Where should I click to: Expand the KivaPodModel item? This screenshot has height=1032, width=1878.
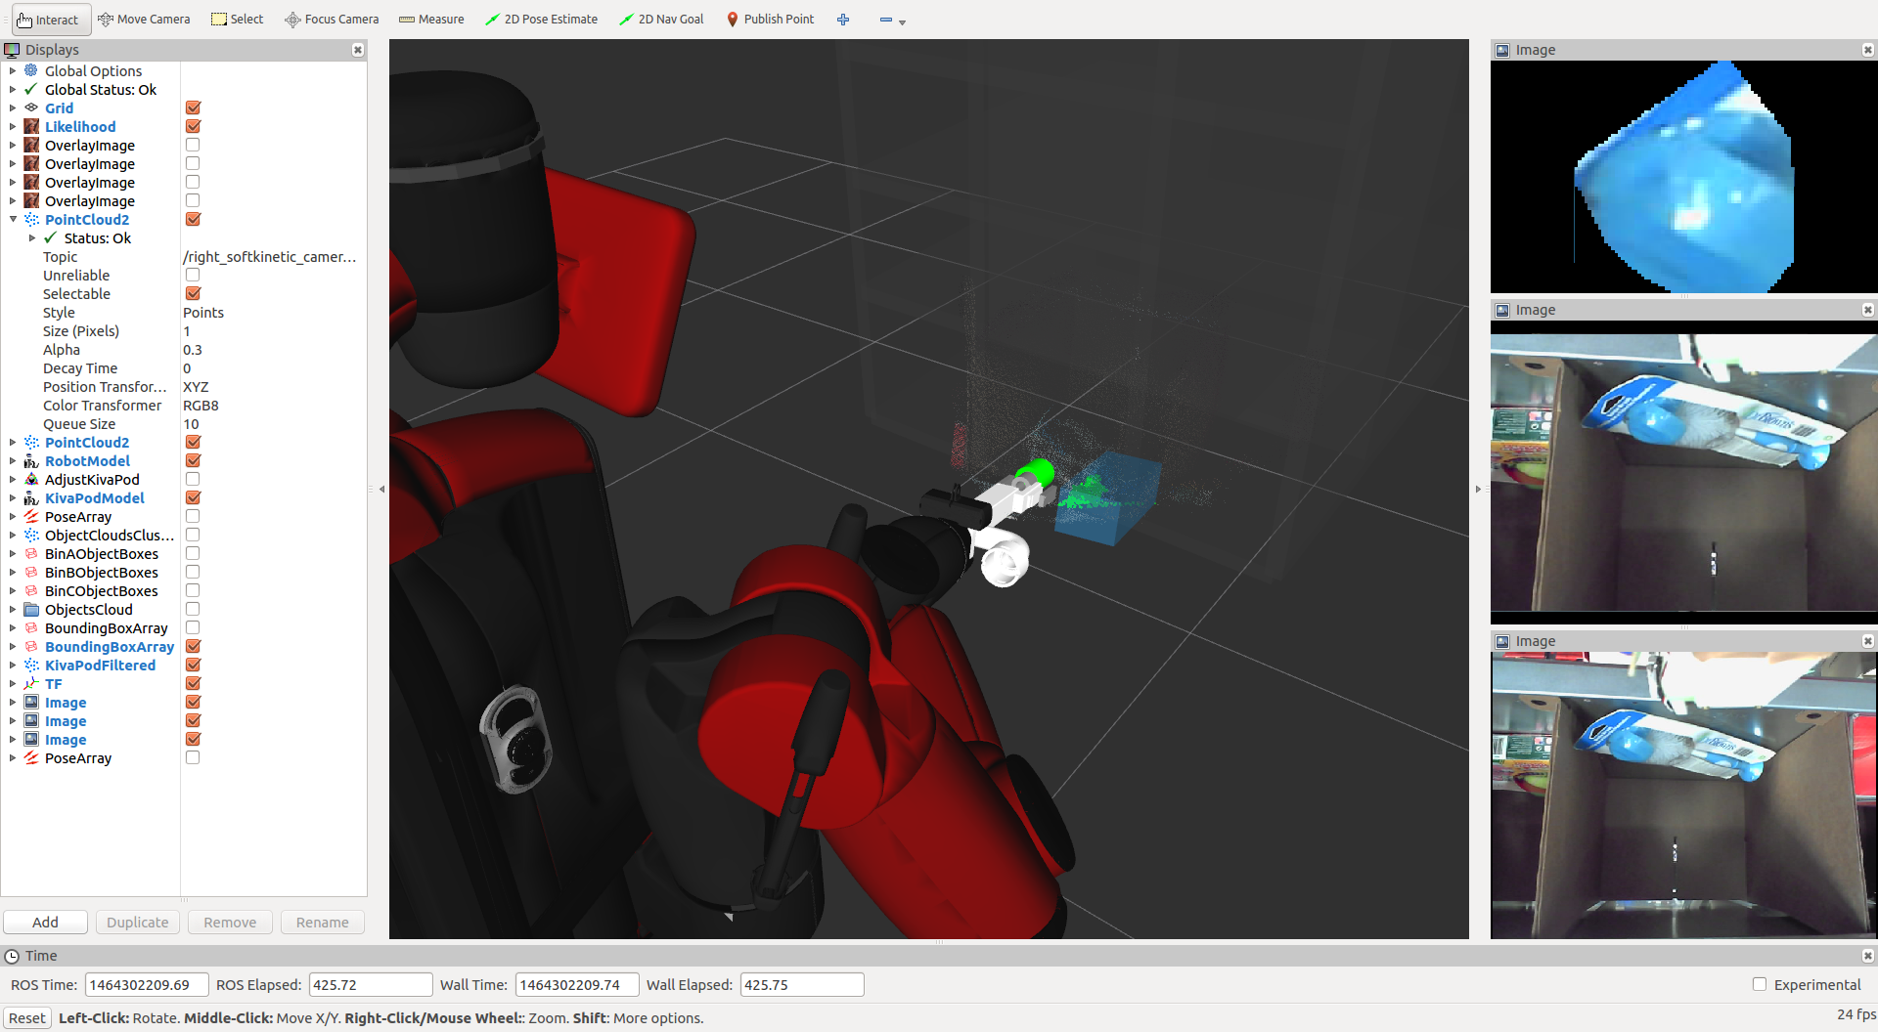(13, 497)
